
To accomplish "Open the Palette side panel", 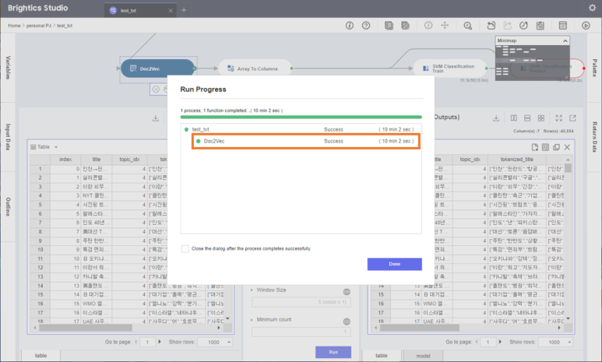I will click(594, 68).
